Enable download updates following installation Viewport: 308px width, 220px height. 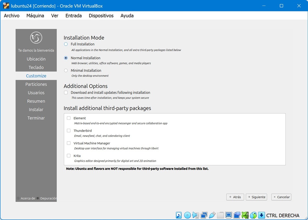[66, 93]
